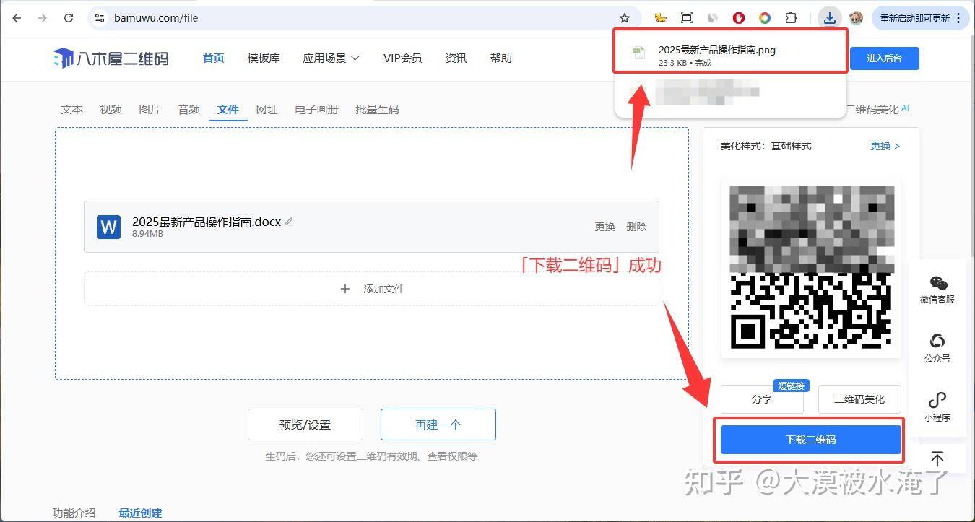The image size is (975, 522).
Task: Click pencil icon to rename the docx file
Action: (289, 222)
